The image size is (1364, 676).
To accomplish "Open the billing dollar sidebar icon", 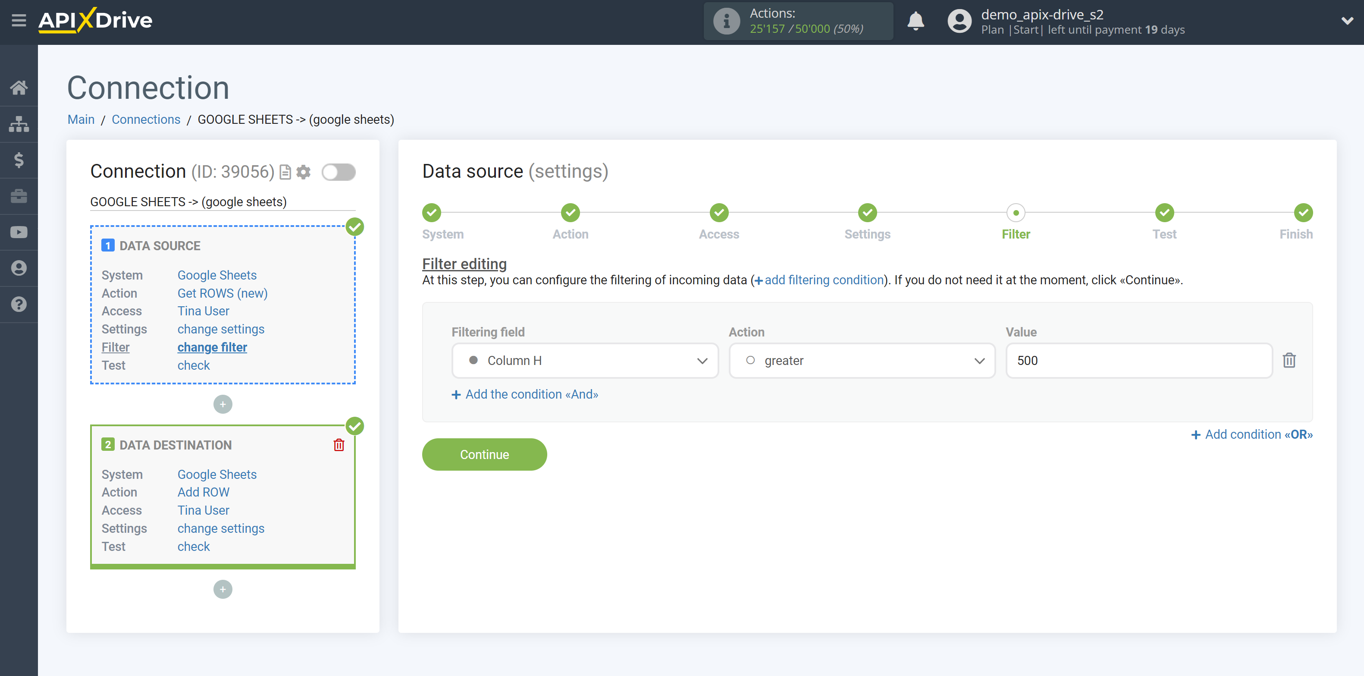I will (x=19, y=160).
